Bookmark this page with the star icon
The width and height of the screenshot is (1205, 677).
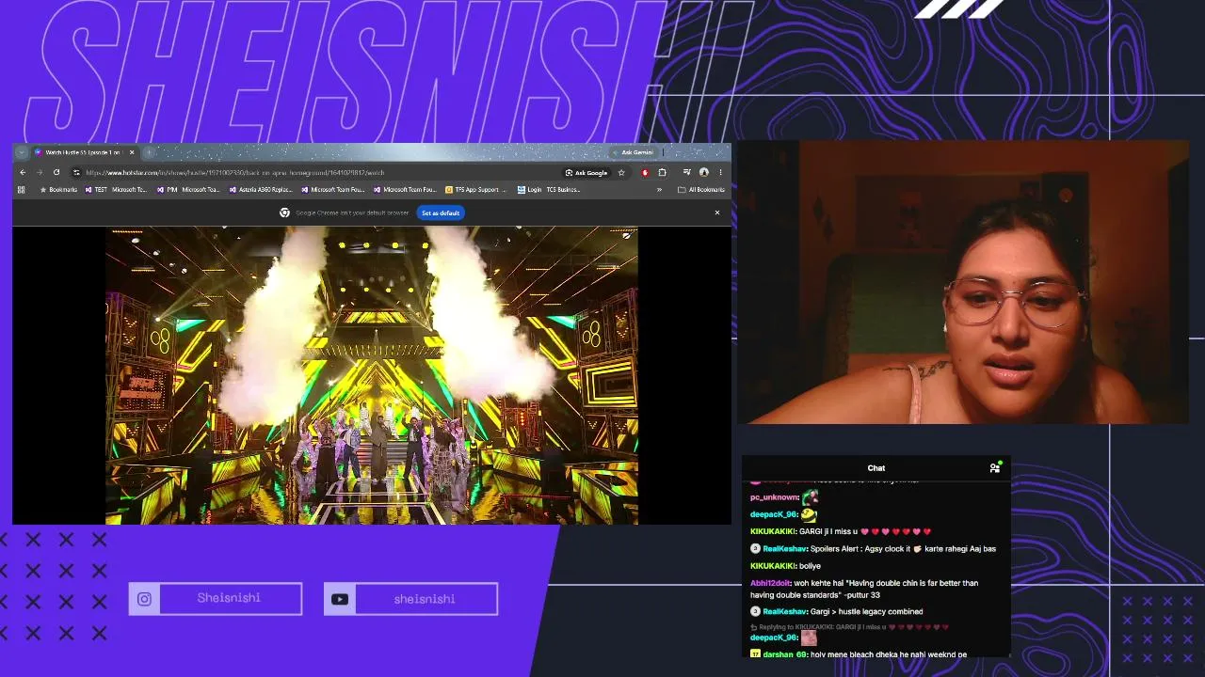(x=621, y=172)
